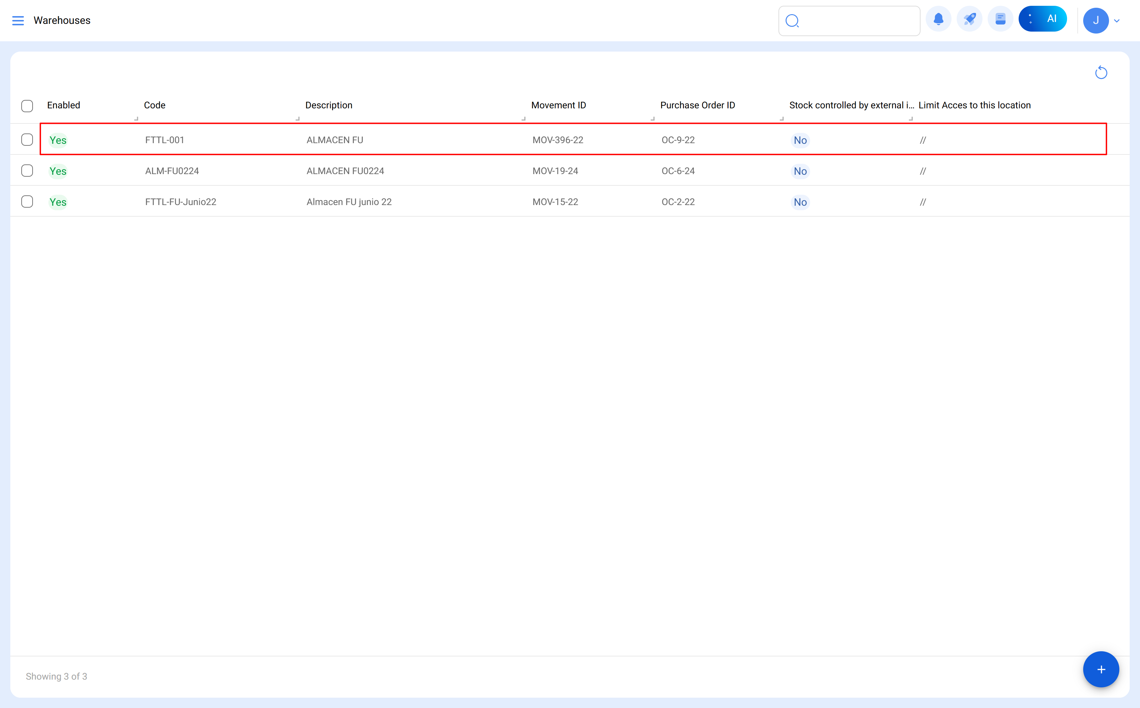Click into the top search field

click(x=858, y=21)
